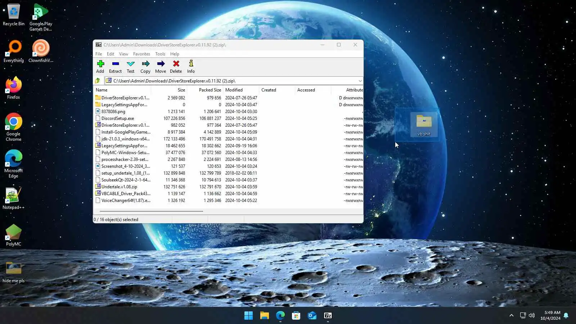Select the DriverStoreExplorer zip archive icon

(x=98, y=125)
